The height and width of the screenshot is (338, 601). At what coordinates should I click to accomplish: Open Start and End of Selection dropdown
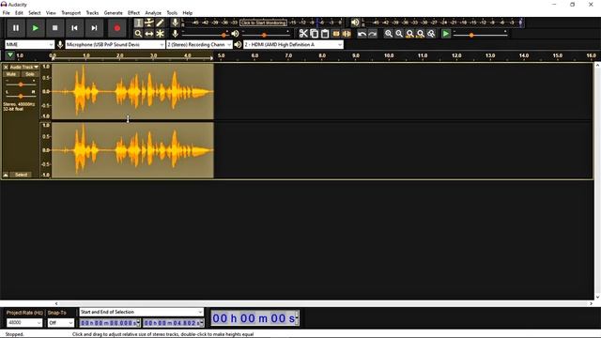[141, 312]
